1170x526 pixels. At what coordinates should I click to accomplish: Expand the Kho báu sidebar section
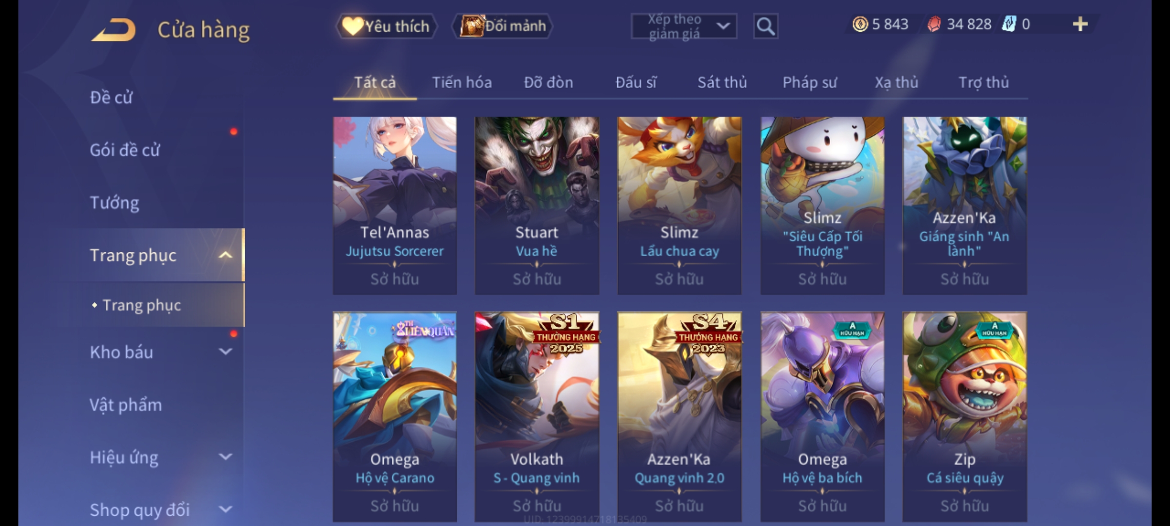226,352
